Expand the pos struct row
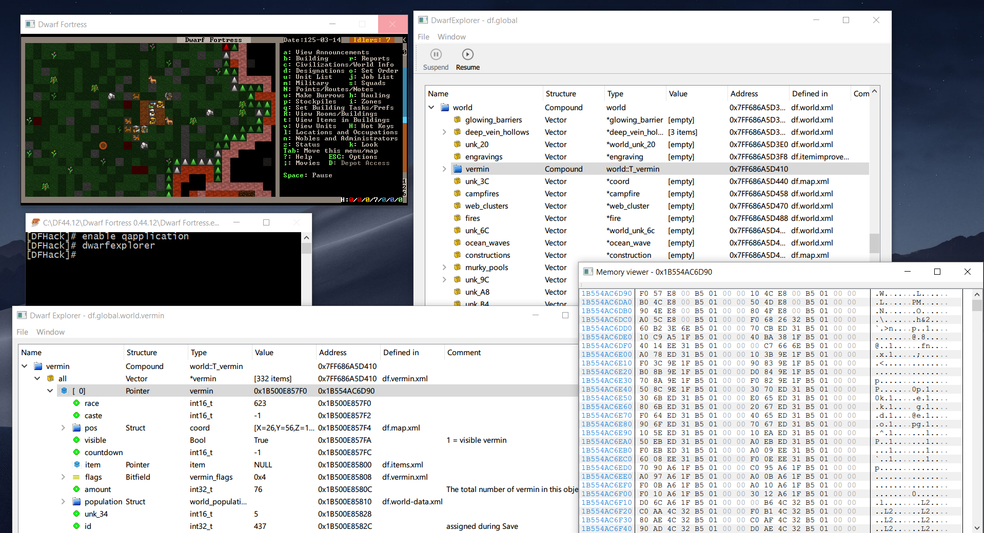The height and width of the screenshot is (533, 984). (x=63, y=428)
